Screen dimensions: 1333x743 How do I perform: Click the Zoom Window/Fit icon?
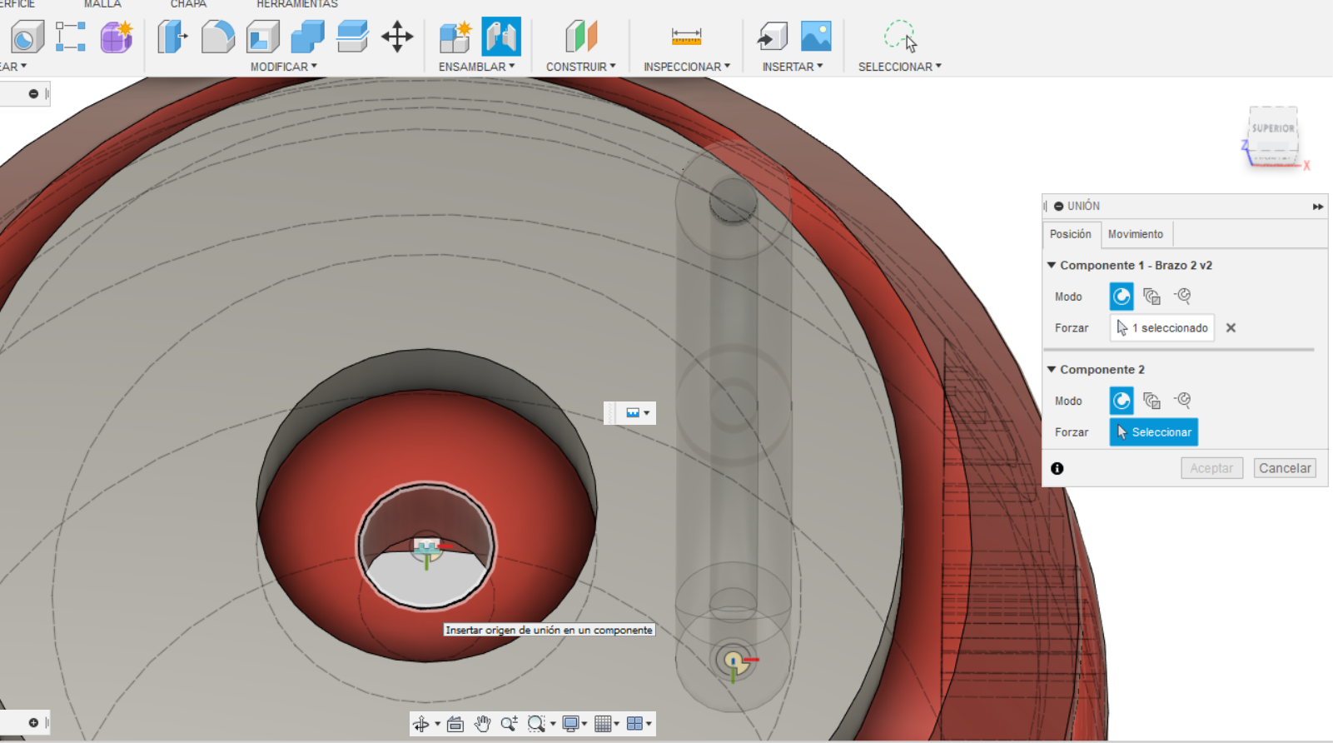(536, 724)
